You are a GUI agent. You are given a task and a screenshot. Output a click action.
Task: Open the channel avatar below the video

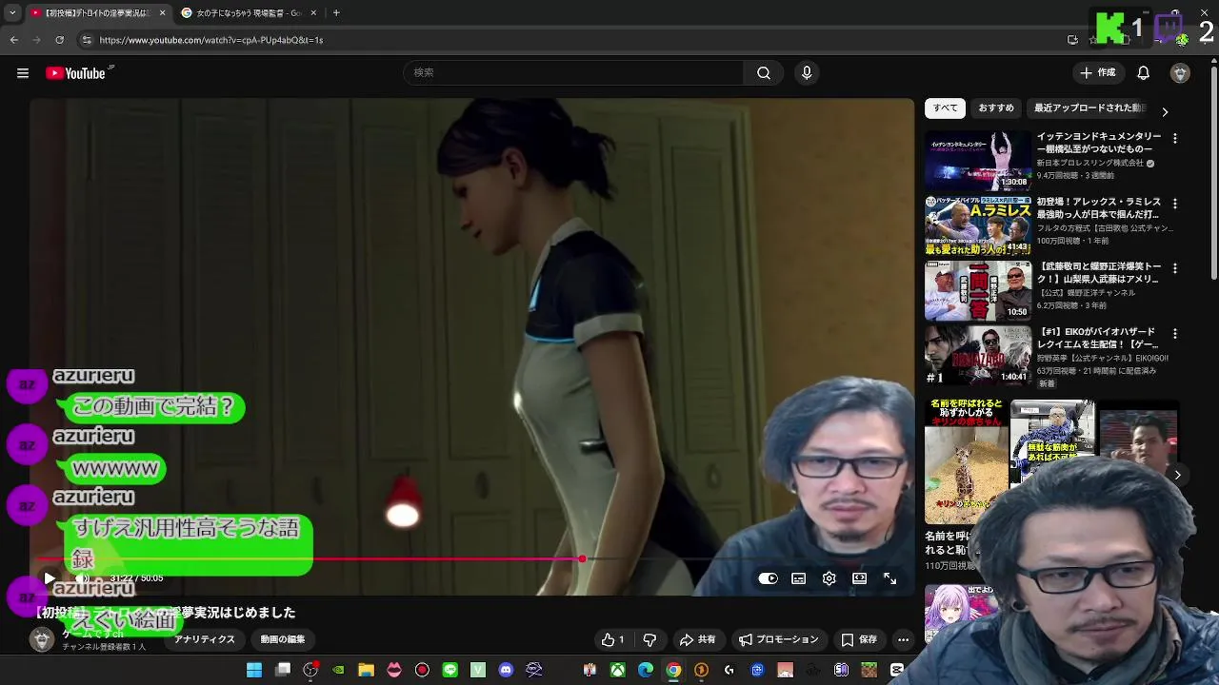click(42, 640)
